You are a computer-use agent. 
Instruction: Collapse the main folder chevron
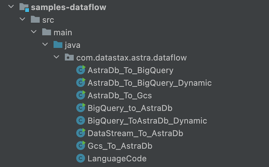click(34, 31)
